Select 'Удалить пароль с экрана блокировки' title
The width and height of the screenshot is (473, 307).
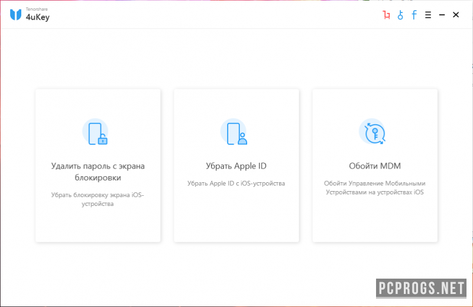(98, 172)
